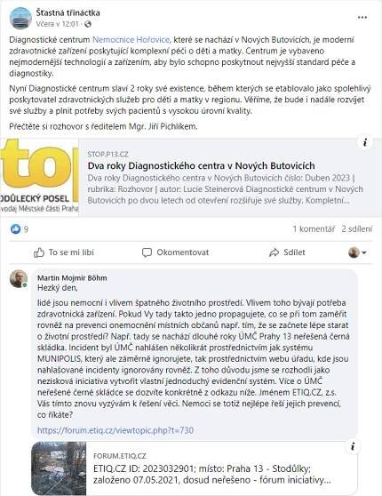The image size is (382, 496).
Task: Click the thumbs-up icon beside To se mi líbí
Action: (39, 252)
